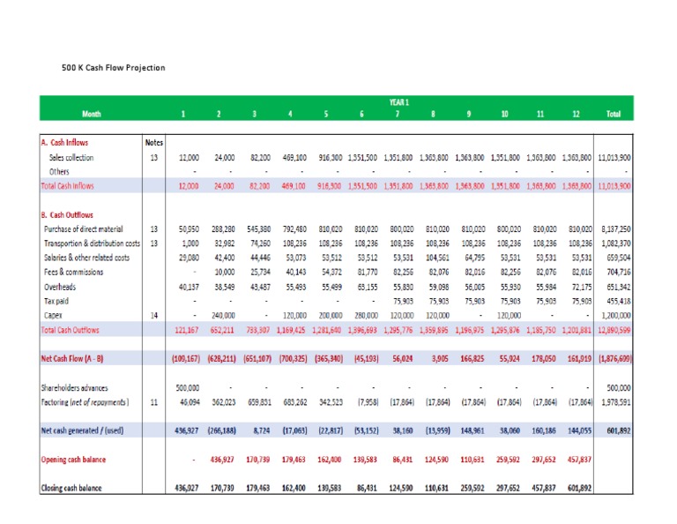Screen dimensions: 677x524
Task: Click the 3,905 net cash flow cell
Action: (440, 358)
